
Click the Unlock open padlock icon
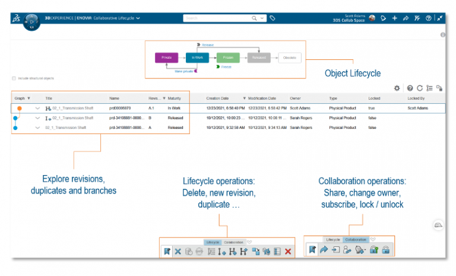coord(385,250)
